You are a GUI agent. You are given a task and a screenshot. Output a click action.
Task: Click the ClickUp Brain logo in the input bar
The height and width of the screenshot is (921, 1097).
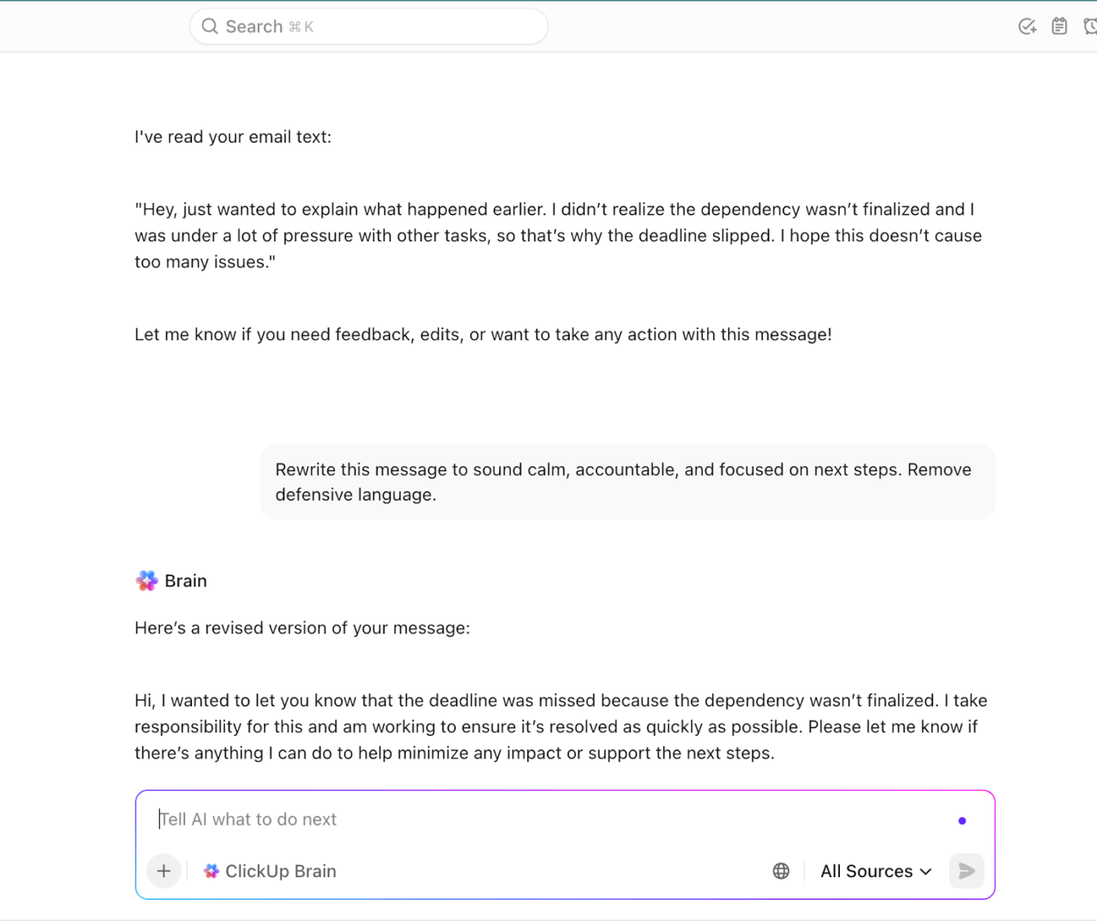coord(211,871)
